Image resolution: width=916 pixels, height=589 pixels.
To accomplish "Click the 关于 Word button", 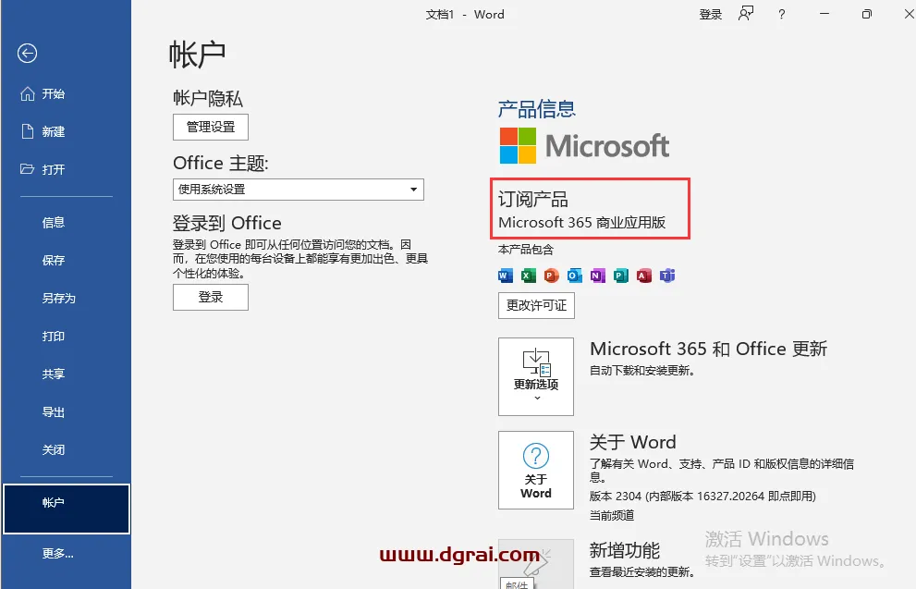I will coord(536,471).
